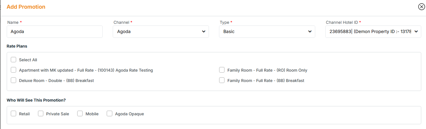426x129 pixels.
Task: Check Family Room Full Rate Breakfast plan
Action: coord(222,80)
